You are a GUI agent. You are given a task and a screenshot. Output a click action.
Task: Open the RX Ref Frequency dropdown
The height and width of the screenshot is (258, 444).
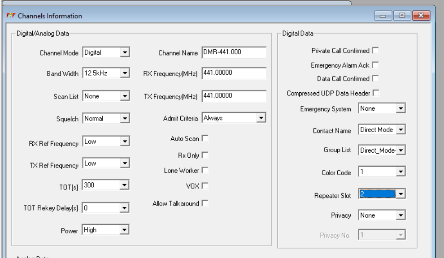pyautogui.click(x=125, y=142)
